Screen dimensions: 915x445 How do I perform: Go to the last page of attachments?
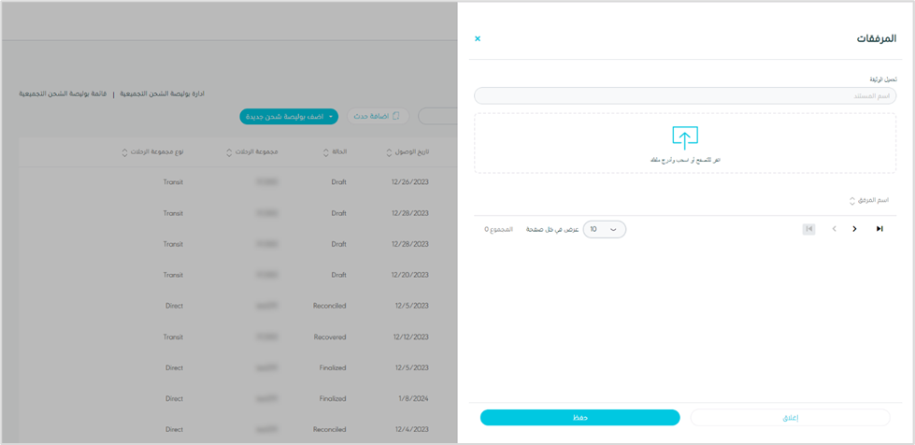click(x=879, y=229)
